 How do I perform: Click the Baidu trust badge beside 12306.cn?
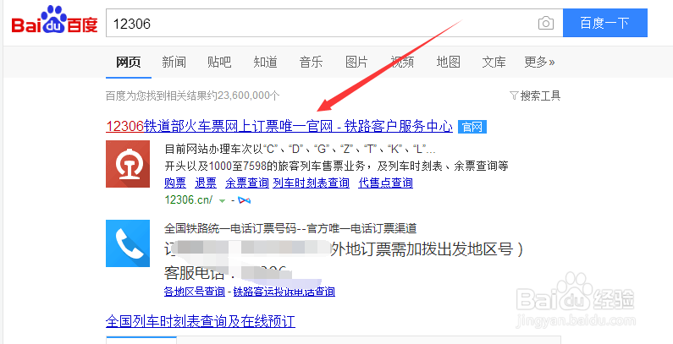(244, 200)
